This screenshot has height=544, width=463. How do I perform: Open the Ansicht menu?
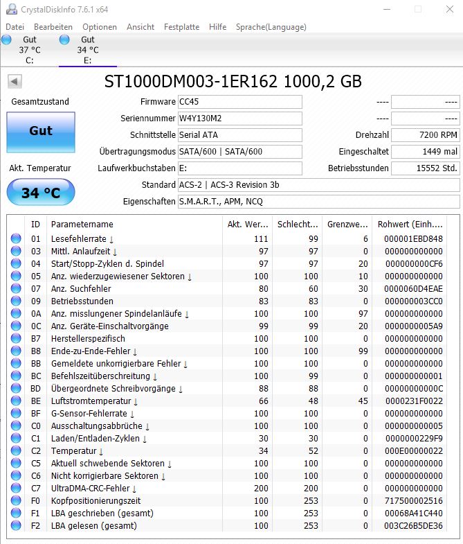click(140, 27)
